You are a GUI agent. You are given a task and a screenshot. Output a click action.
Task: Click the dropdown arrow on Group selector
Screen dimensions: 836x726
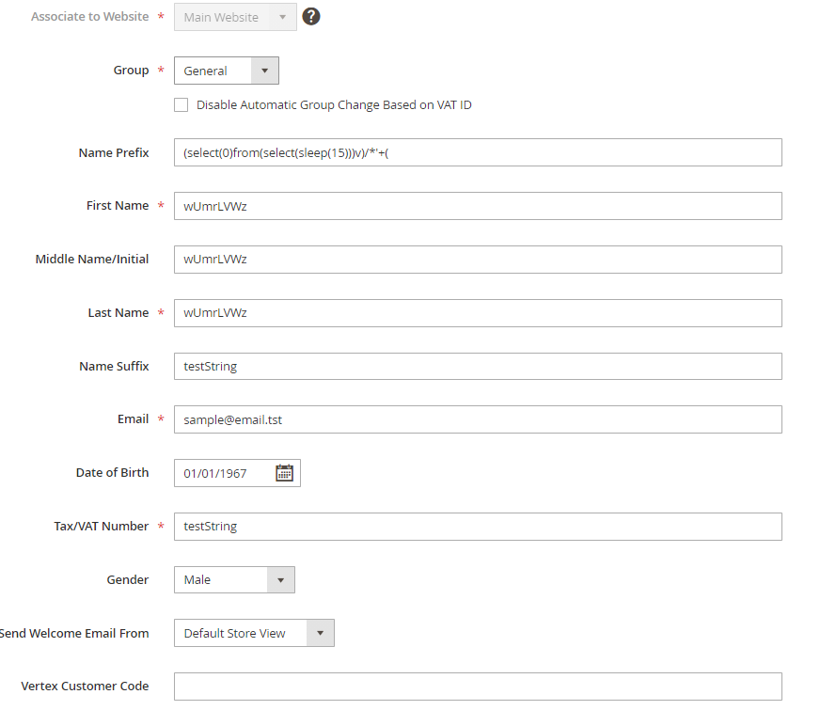264,70
